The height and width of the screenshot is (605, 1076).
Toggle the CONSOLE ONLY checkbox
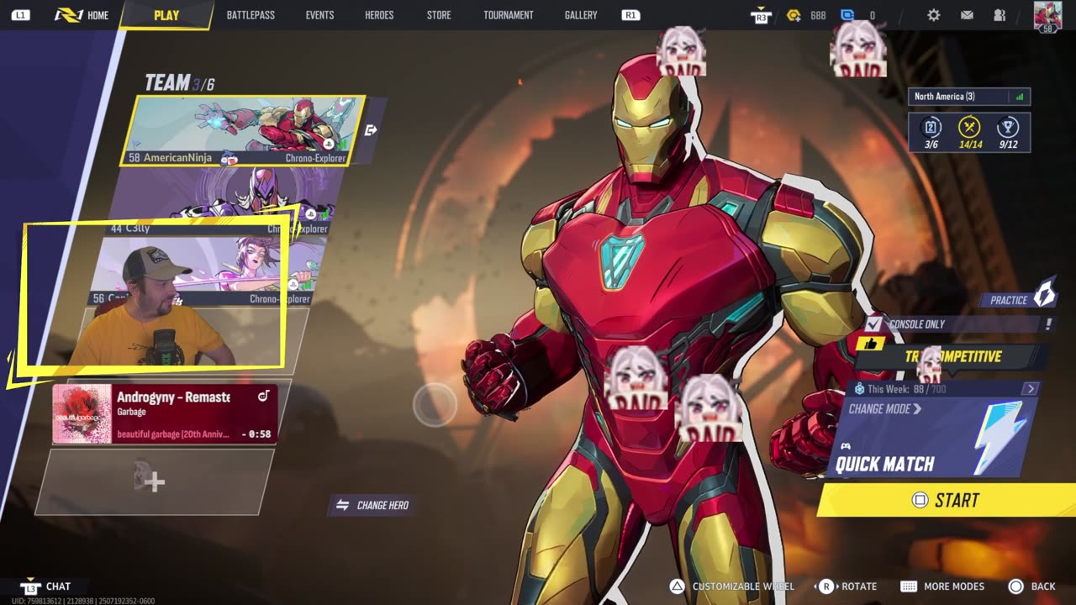pyautogui.click(x=874, y=324)
